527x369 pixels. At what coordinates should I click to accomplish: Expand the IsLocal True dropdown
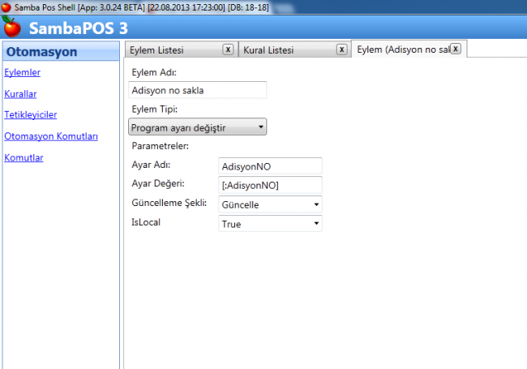(271, 223)
